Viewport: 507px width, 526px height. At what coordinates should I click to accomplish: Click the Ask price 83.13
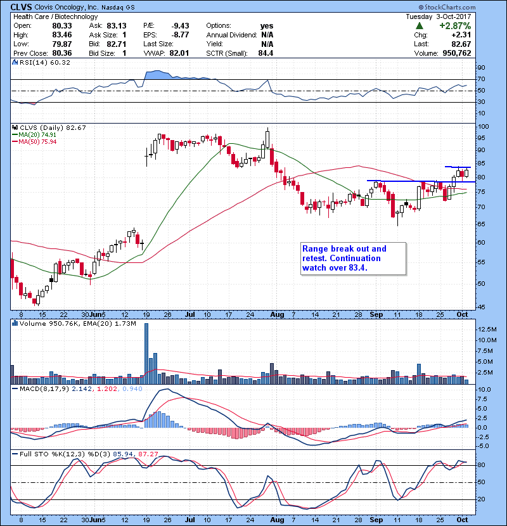pyautogui.click(x=117, y=26)
